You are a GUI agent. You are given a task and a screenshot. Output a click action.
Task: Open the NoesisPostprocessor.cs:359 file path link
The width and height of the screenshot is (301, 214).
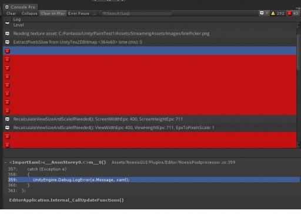click(x=173, y=162)
